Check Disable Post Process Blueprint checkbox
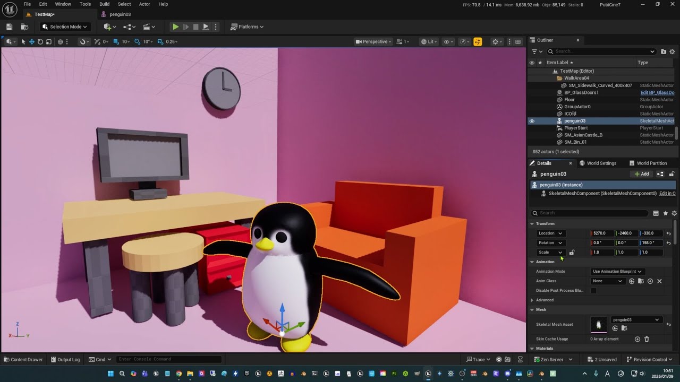 click(593, 291)
